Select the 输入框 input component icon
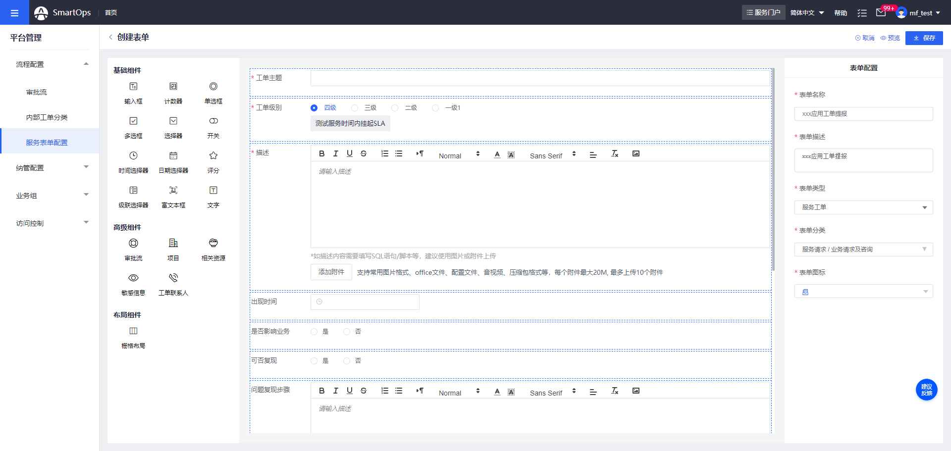The image size is (951, 451). [x=133, y=87]
